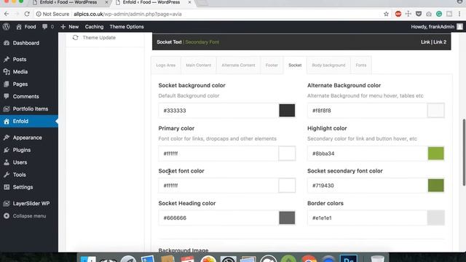This screenshot has width=466, height=262.
Task: Click the Collapse menu link
Action: tap(29, 216)
